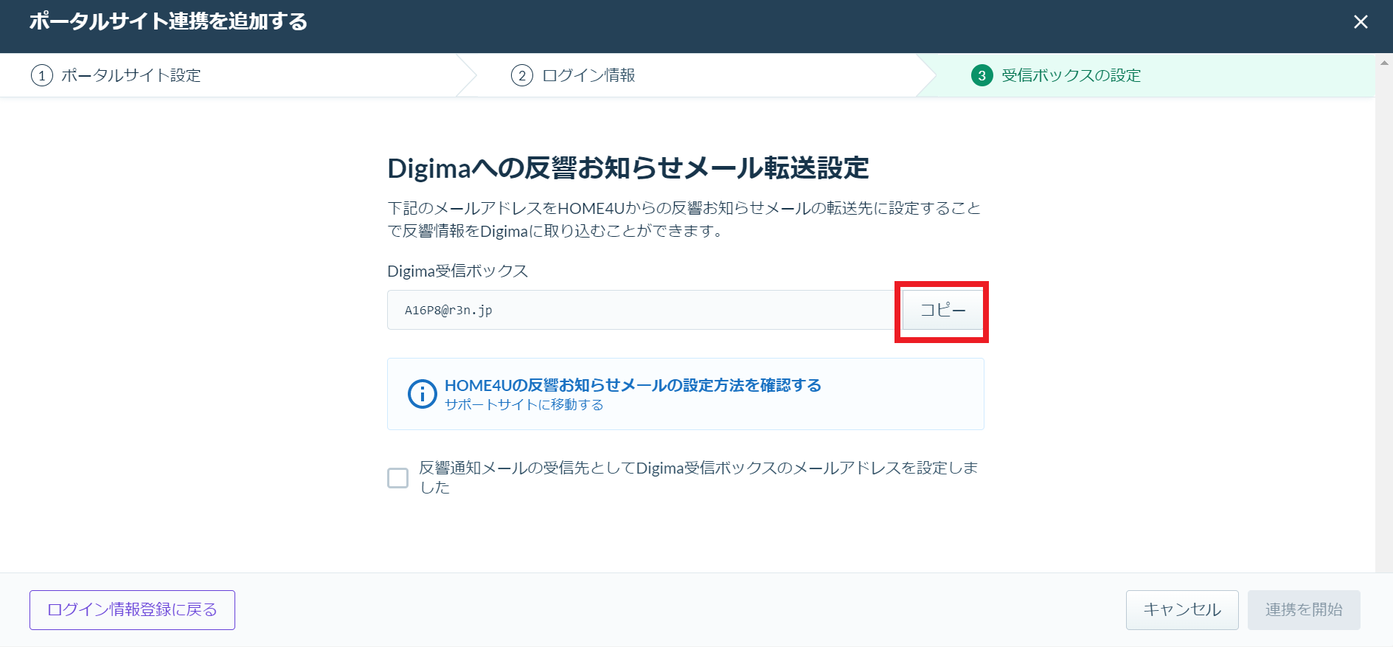
Task: Click the circled number 2 step icon
Action: click(x=521, y=75)
